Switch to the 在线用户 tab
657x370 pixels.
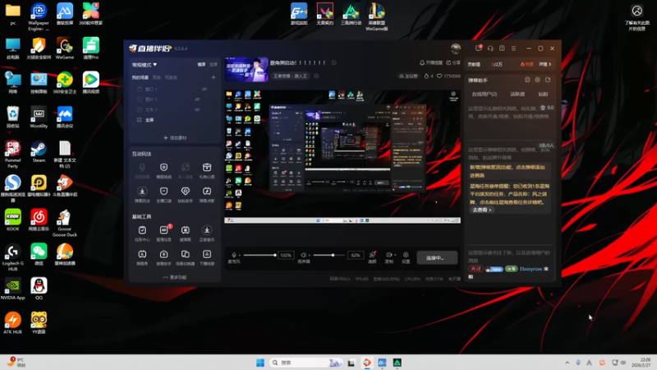pyautogui.click(x=484, y=95)
